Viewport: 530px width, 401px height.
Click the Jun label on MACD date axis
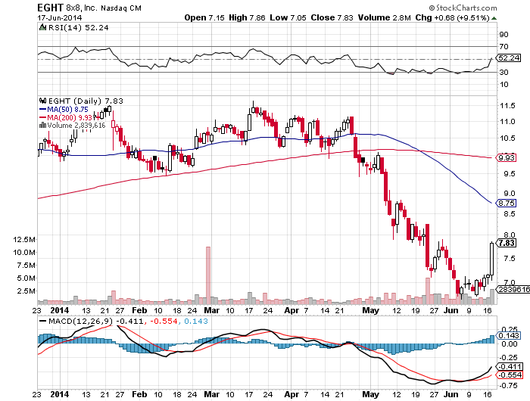pos(451,394)
